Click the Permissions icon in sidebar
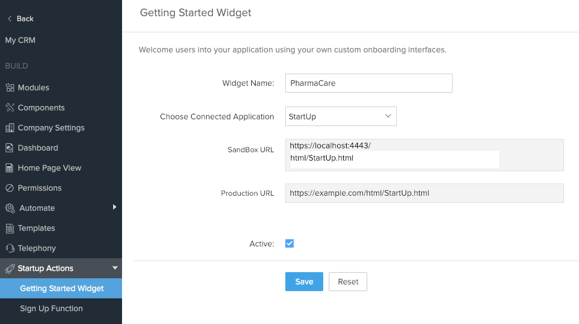Viewport: 579px width, 324px height. (x=9, y=188)
